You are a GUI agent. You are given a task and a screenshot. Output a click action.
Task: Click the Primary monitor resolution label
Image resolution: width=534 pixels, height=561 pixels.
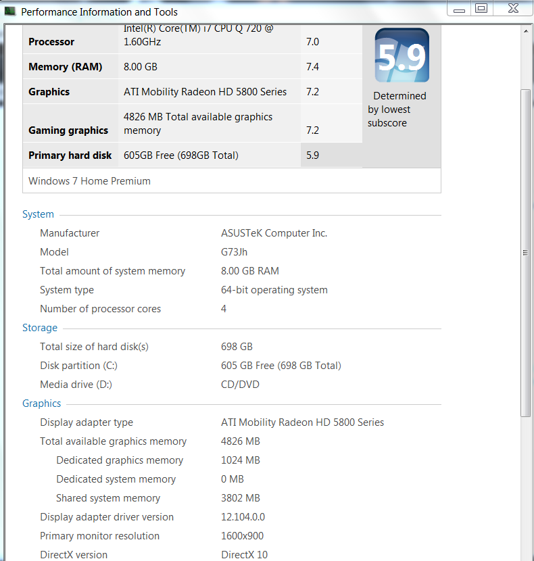coord(99,536)
